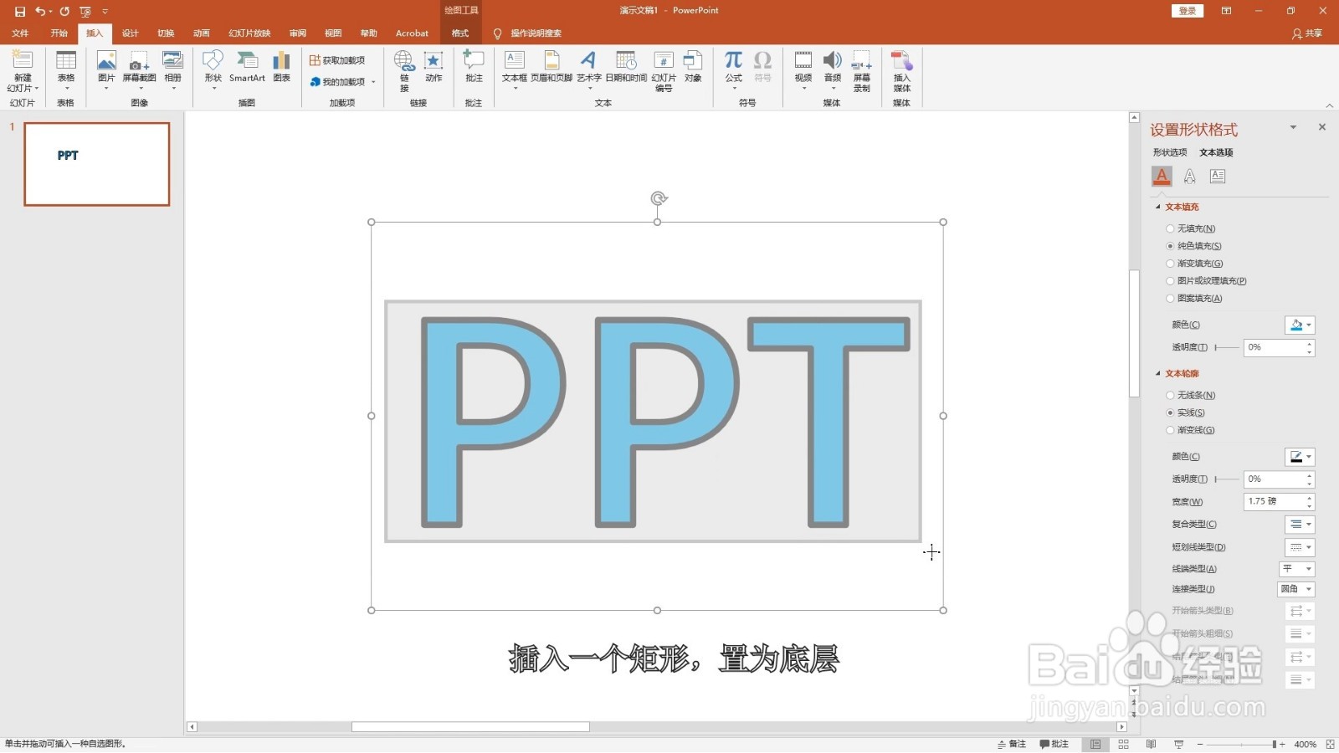This screenshot has width=1339, height=753.
Task: Select the 渐变填充 radio button
Action: (1170, 263)
